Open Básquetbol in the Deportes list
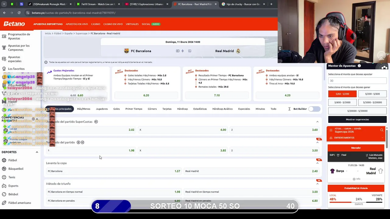 click(x=16, y=169)
